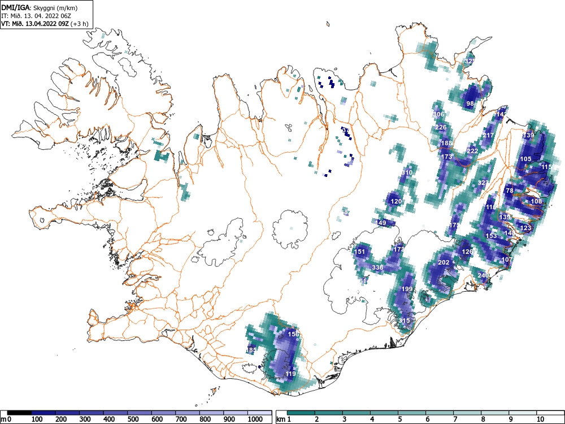Image resolution: width=565 pixels, height=424 pixels.
Task: Click the visibility value 315 on the map
Action: (x=404, y=321)
